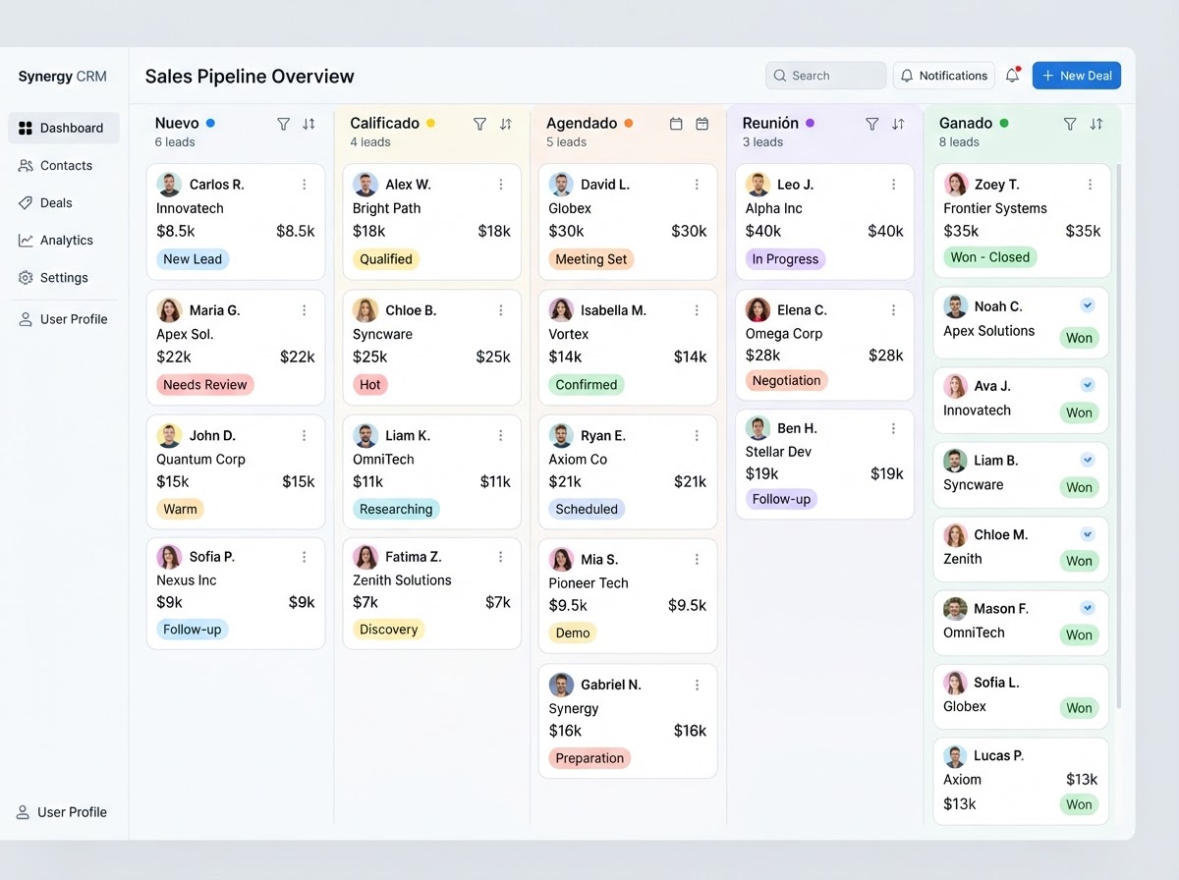Click 'Stellar Dev' company name

[778, 452]
